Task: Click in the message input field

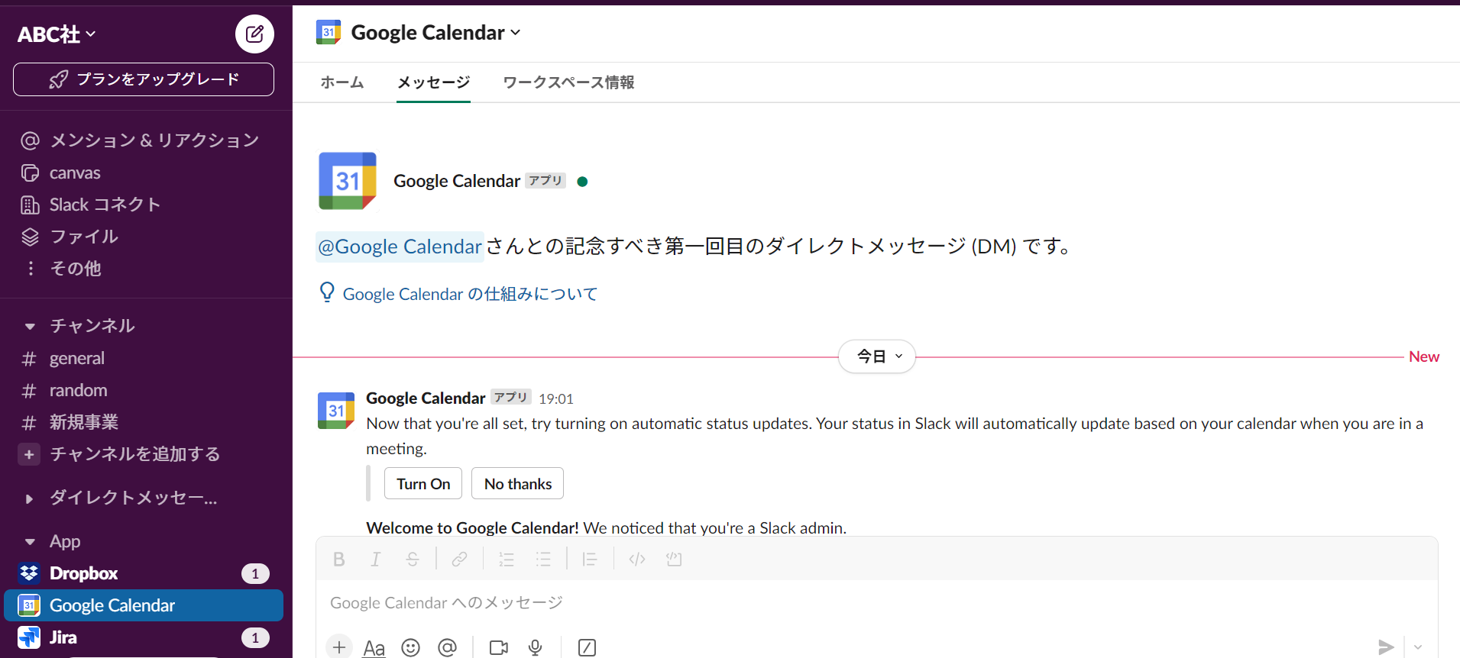Action: 877,603
